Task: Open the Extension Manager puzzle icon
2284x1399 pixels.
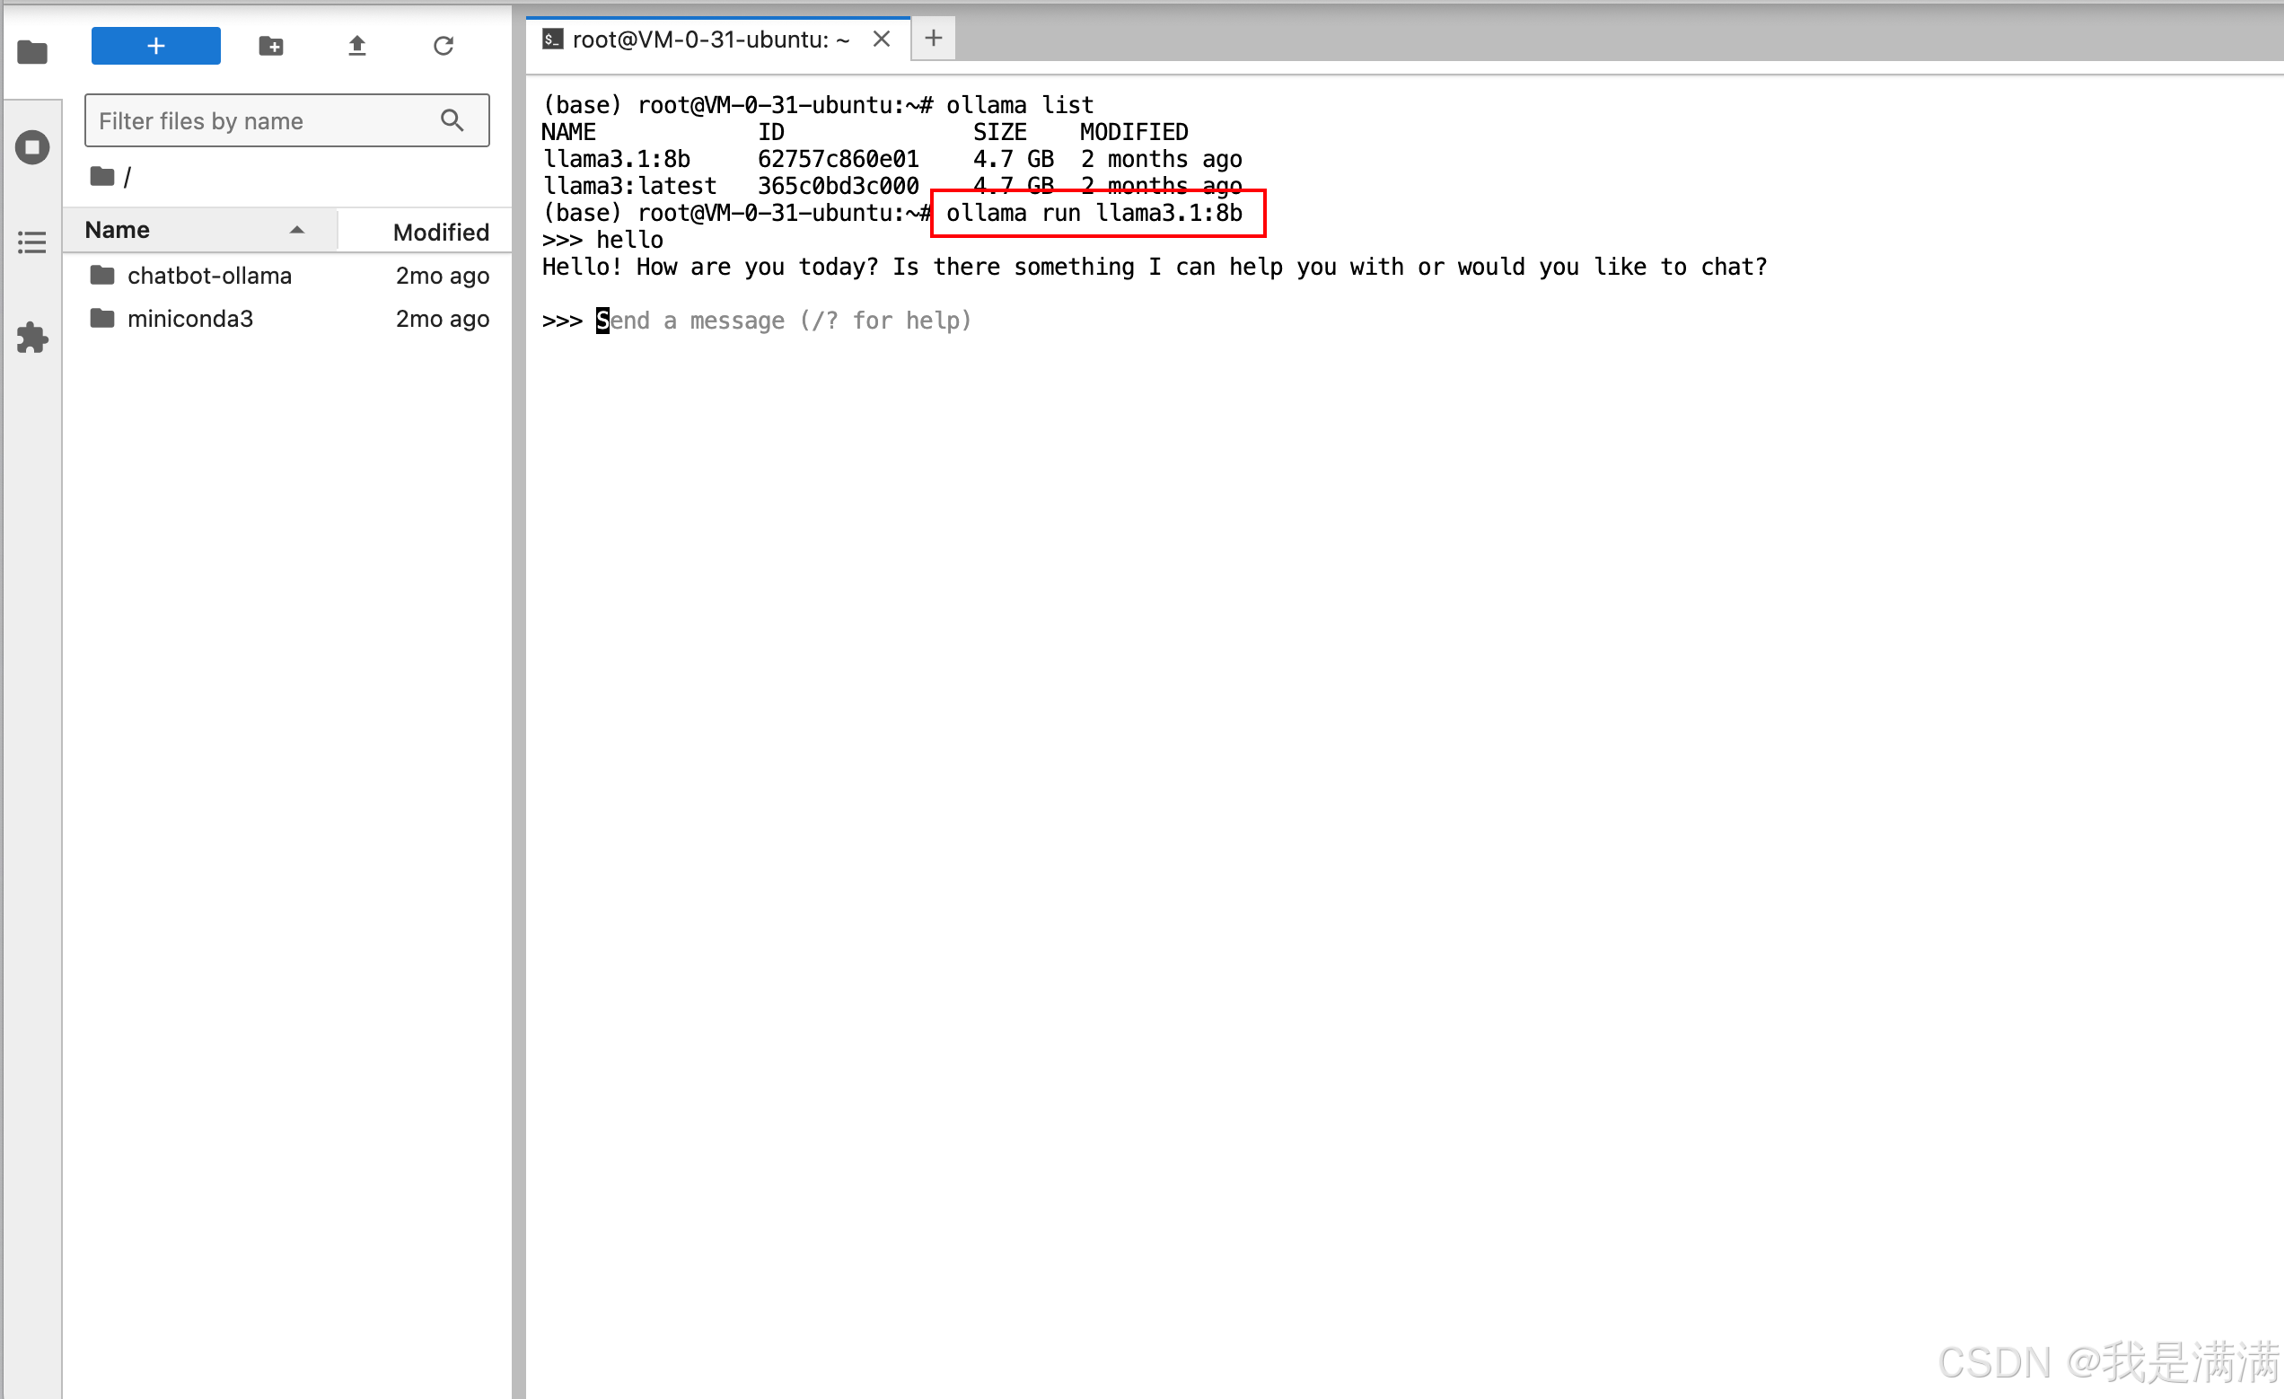Action: (32, 338)
